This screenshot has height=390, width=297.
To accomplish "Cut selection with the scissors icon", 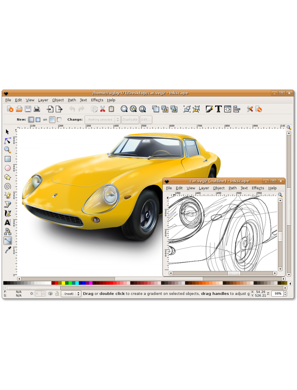I will [103, 109].
